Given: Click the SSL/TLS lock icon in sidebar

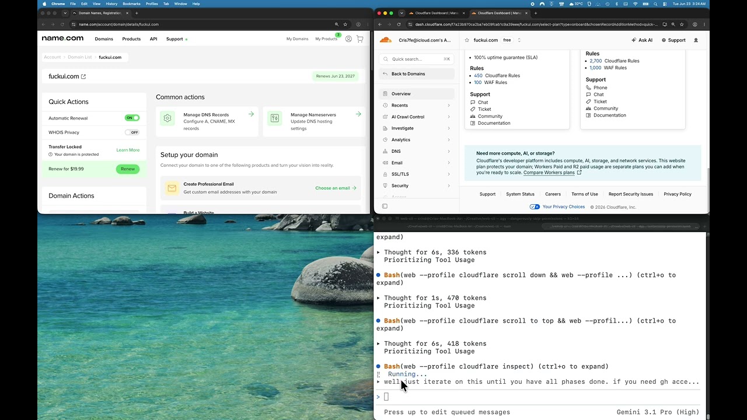Looking at the screenshot, I should tap(385, 174).
